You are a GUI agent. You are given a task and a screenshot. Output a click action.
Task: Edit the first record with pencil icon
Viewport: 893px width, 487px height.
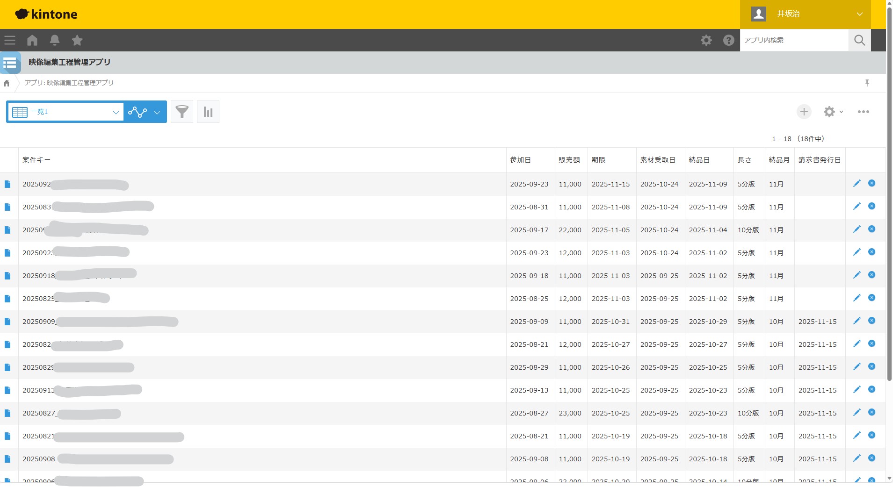(x=857, y=184)
